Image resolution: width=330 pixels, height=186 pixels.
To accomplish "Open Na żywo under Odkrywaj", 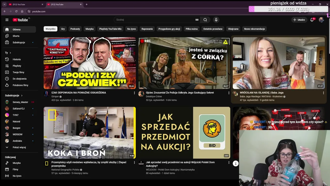I will coord(20,176).
